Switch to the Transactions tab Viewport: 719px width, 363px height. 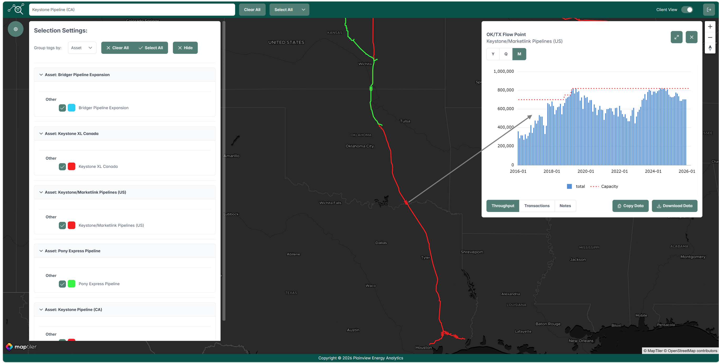pos(536,206)
